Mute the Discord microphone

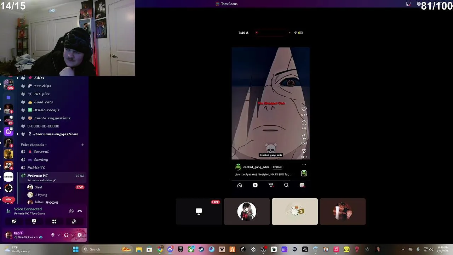point(53,235)
